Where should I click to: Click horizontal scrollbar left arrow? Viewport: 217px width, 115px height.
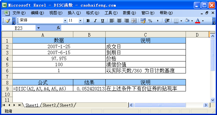(x=131, y=105)
